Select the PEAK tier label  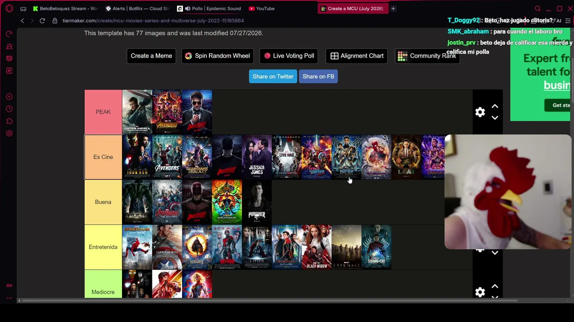(x=103, y=112)
